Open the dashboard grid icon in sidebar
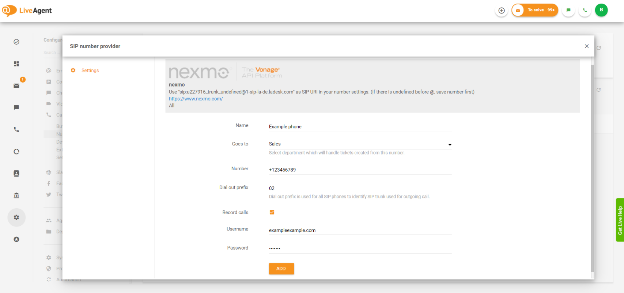624x293 pixels. point(16,64)
